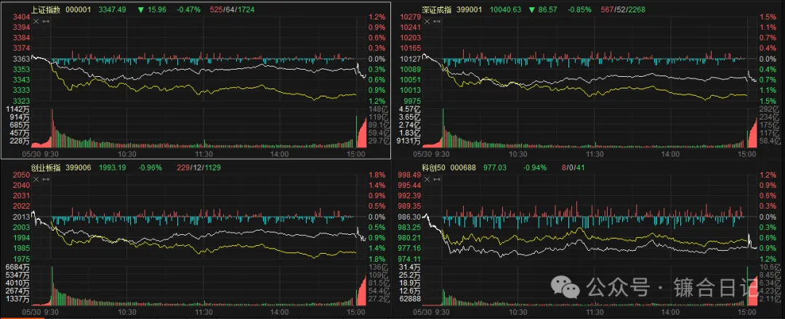
Task: Click the X icon in 科创50 chart
Action: point(428,181)
